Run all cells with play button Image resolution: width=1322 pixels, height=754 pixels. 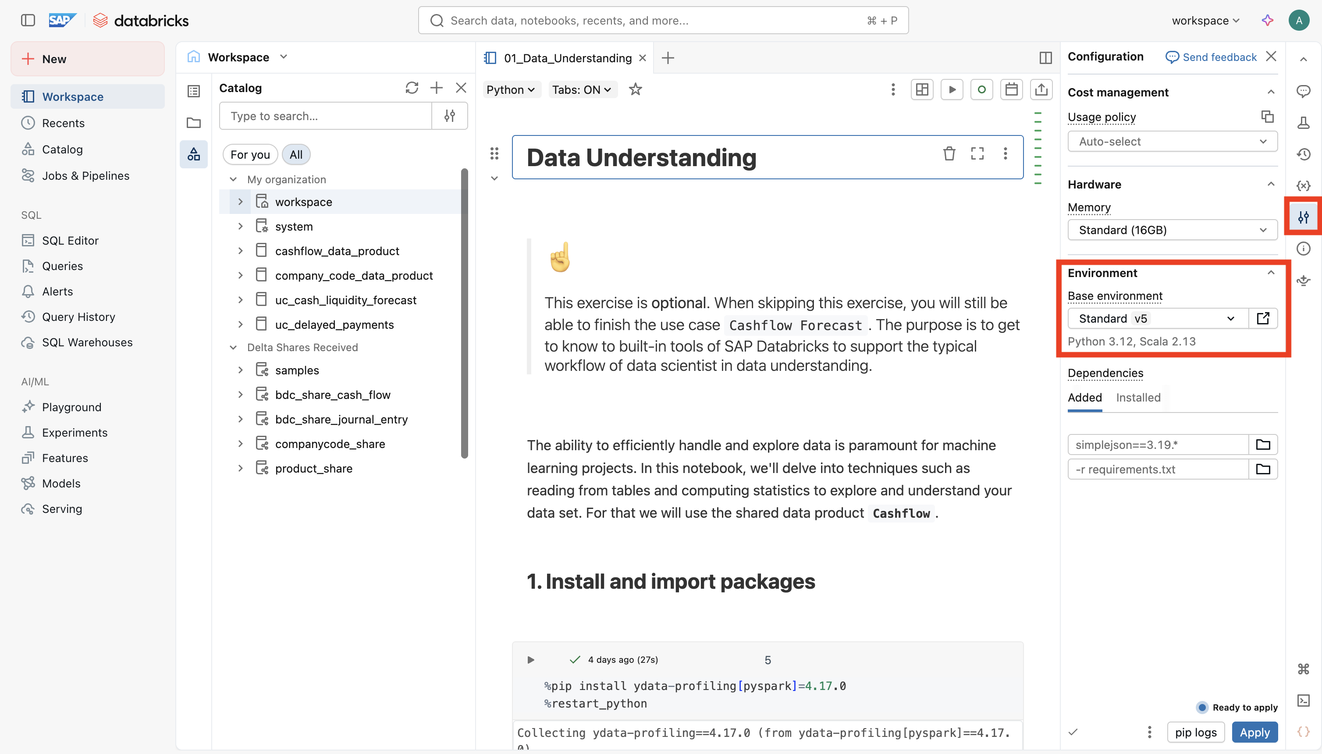[x=952, y=89]
